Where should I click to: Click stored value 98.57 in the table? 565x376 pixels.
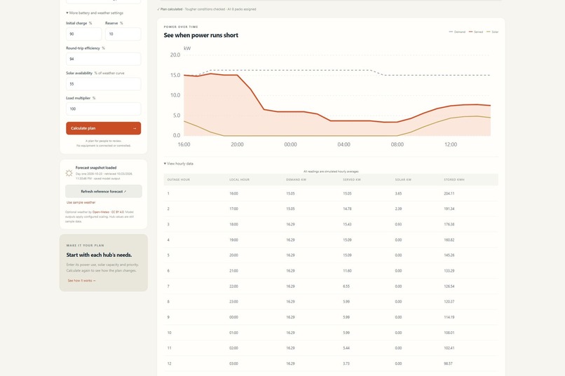click(448, 364)
